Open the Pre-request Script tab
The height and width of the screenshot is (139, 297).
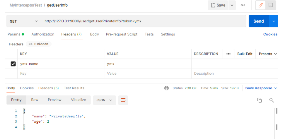122,34
